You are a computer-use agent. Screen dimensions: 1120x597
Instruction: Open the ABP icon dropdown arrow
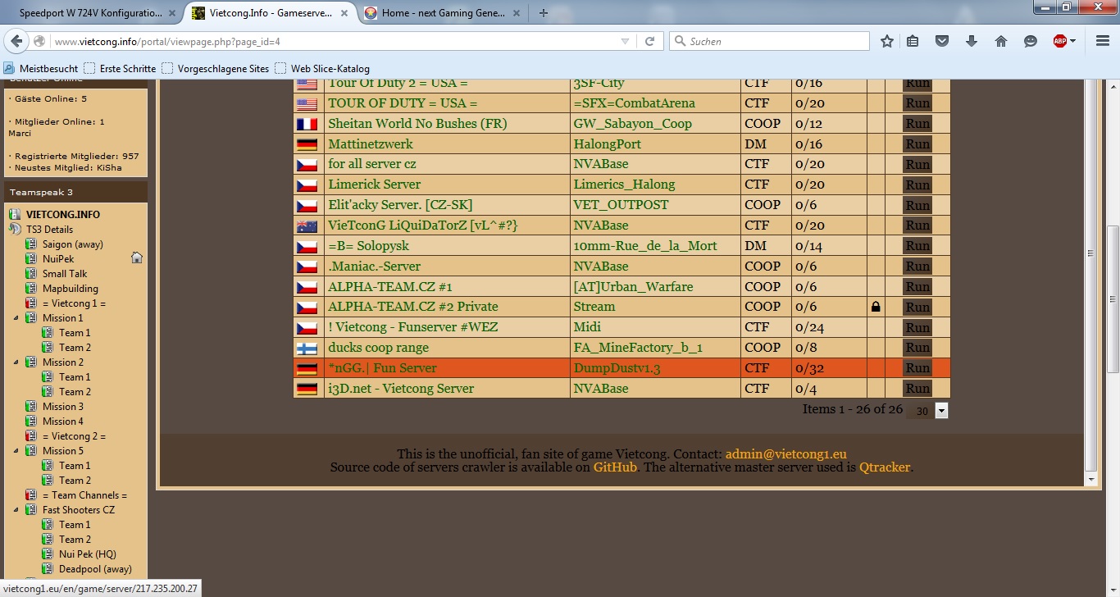1072,41
